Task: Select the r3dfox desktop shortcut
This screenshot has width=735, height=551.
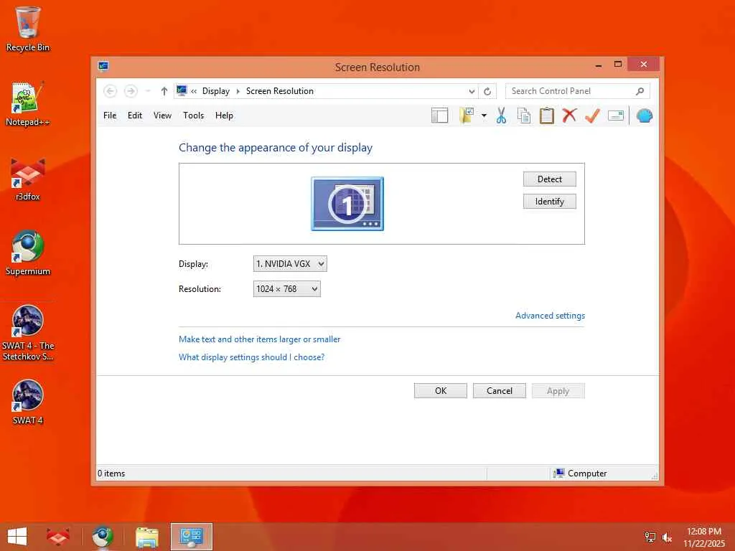Action: [x=28, y=179]
